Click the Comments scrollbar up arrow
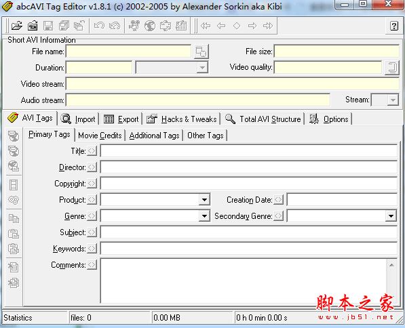The image size is (405, 328). (392, 265)
